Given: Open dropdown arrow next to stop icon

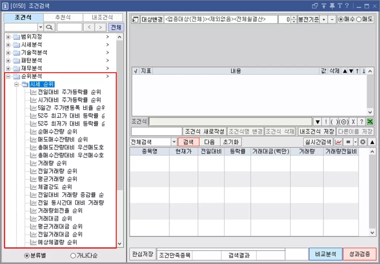Looking at the screenshot, I should (x=356, y=142).
